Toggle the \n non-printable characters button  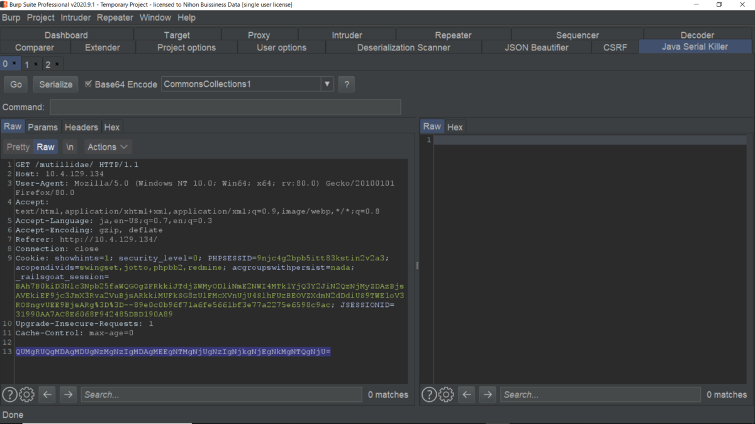(x=70, y=147)
